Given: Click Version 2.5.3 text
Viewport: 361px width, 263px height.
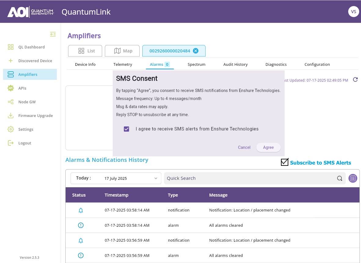Looking at the screenshot, I should point(29,258).
